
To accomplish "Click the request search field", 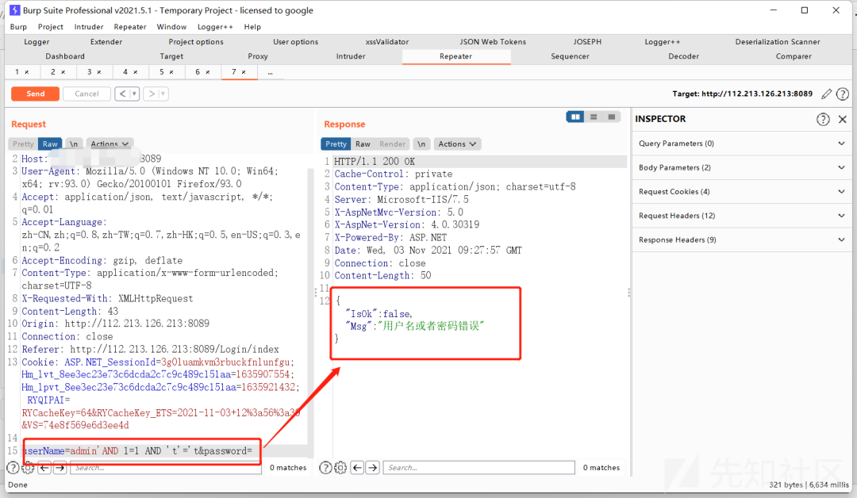I will click(166, 468).
